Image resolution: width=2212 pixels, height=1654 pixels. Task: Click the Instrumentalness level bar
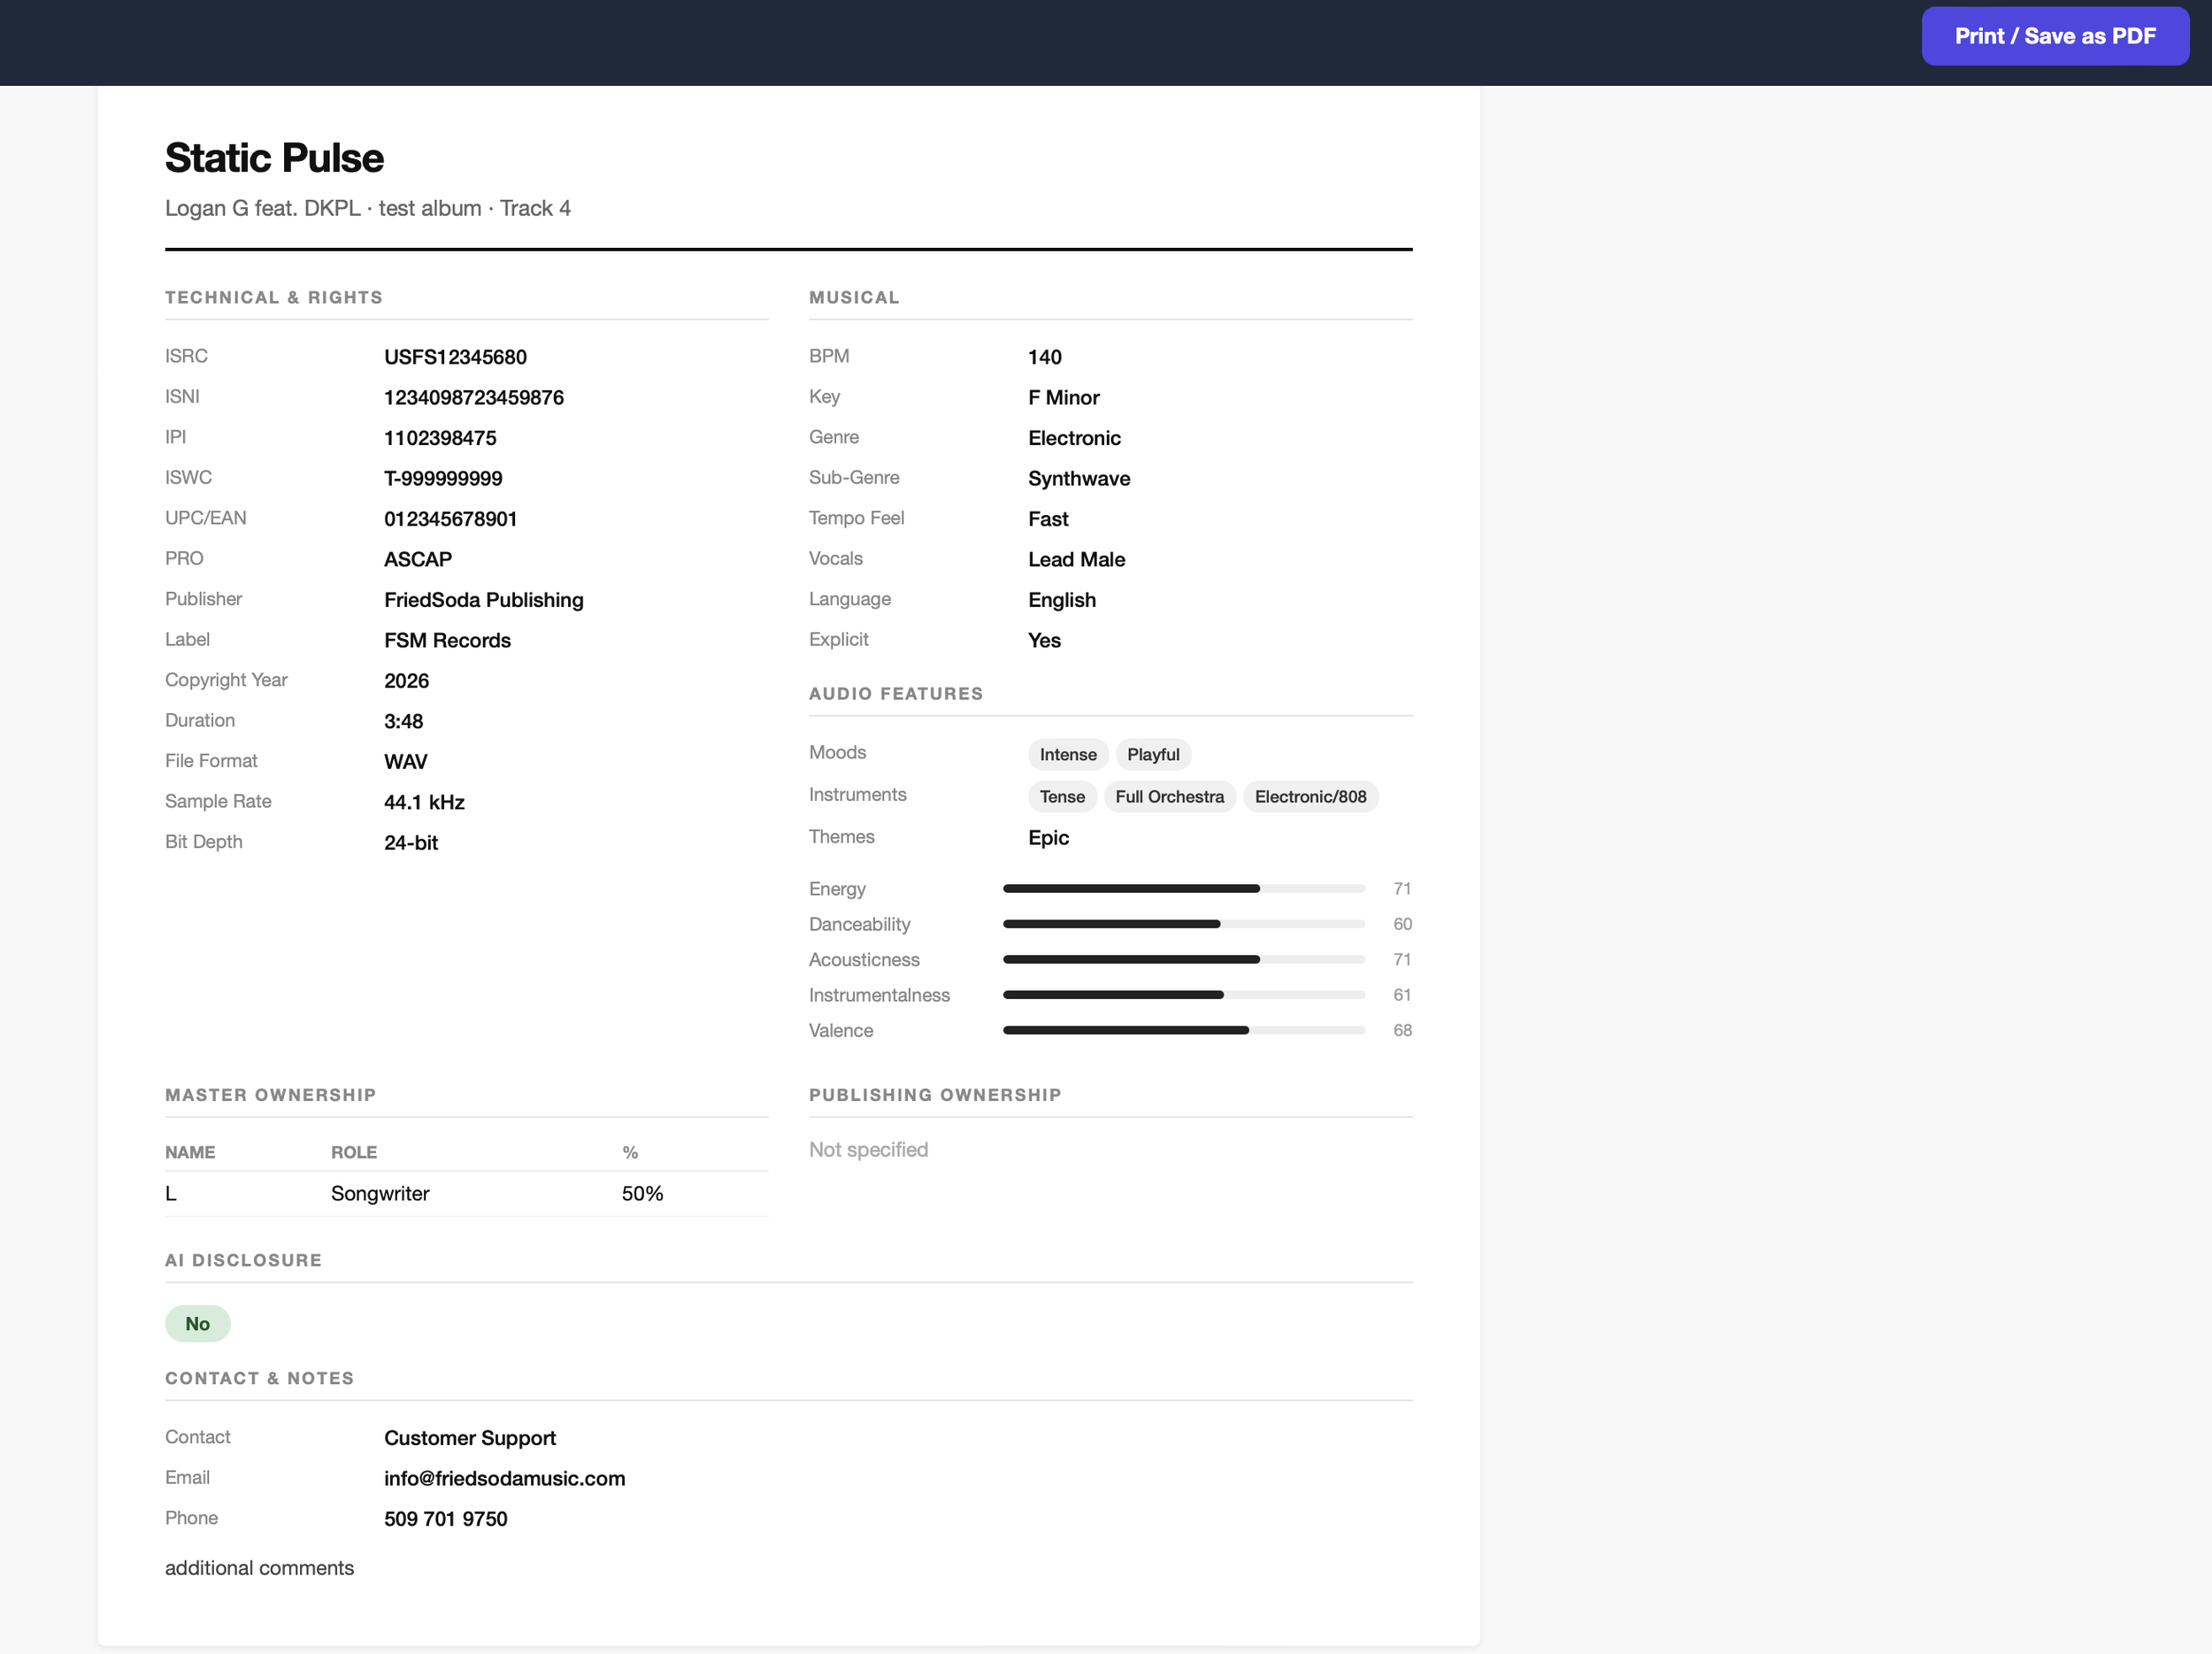1183,995
